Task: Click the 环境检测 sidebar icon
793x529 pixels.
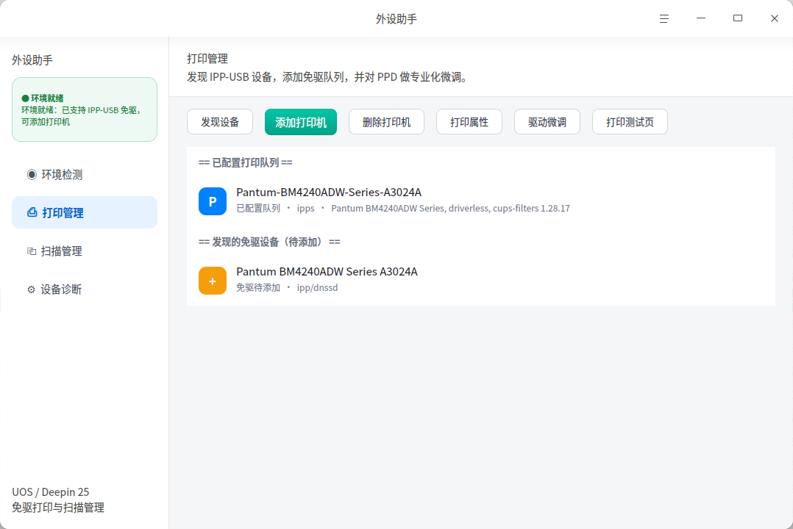Action: coord(32,174)
